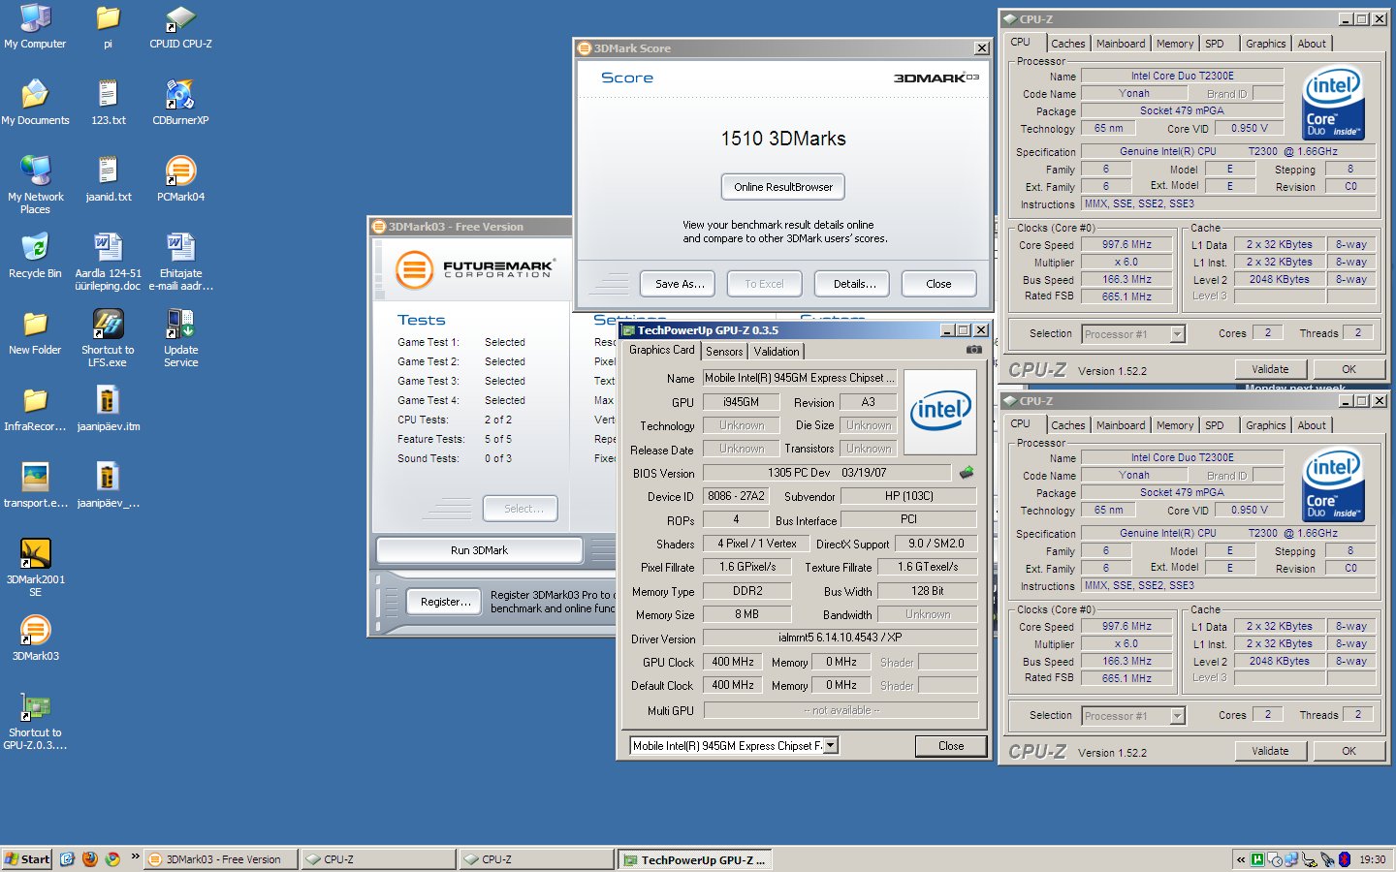
Task: Click Save As in 3DMark Score dialog
Action: pos(679,284)
